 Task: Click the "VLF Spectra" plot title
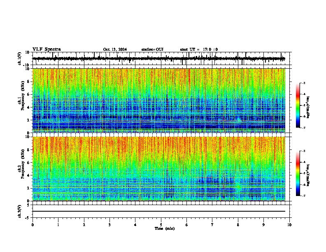[x=47, y=49]
